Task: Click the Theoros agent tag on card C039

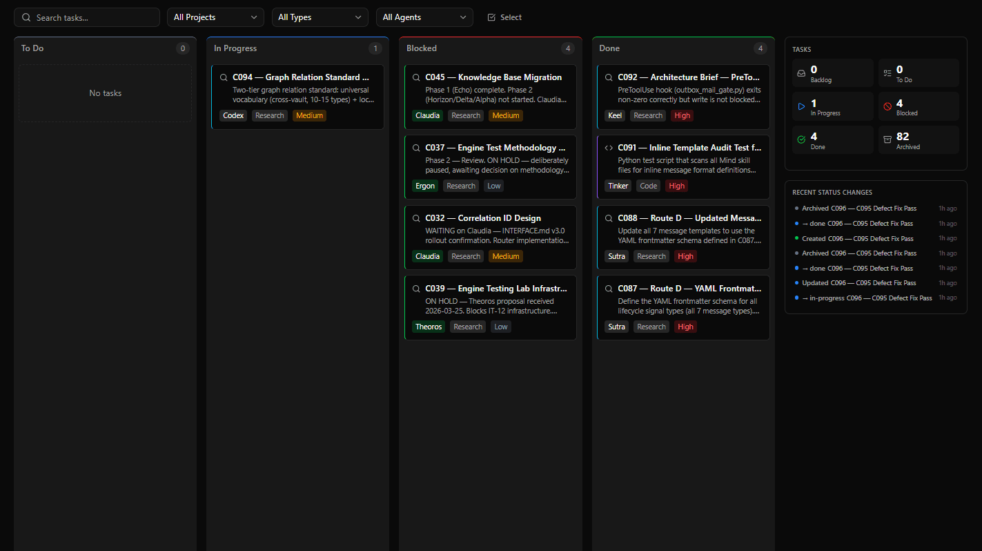Action: [x=429, y=326]
